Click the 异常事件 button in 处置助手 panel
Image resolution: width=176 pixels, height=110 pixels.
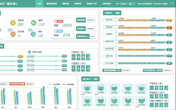(109, 34)
